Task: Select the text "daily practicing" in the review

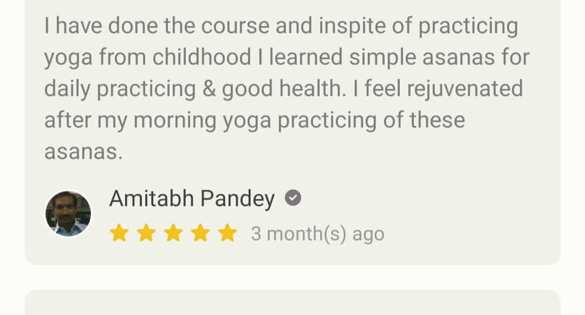Action: pyautogui.click(x=119, y=89)
